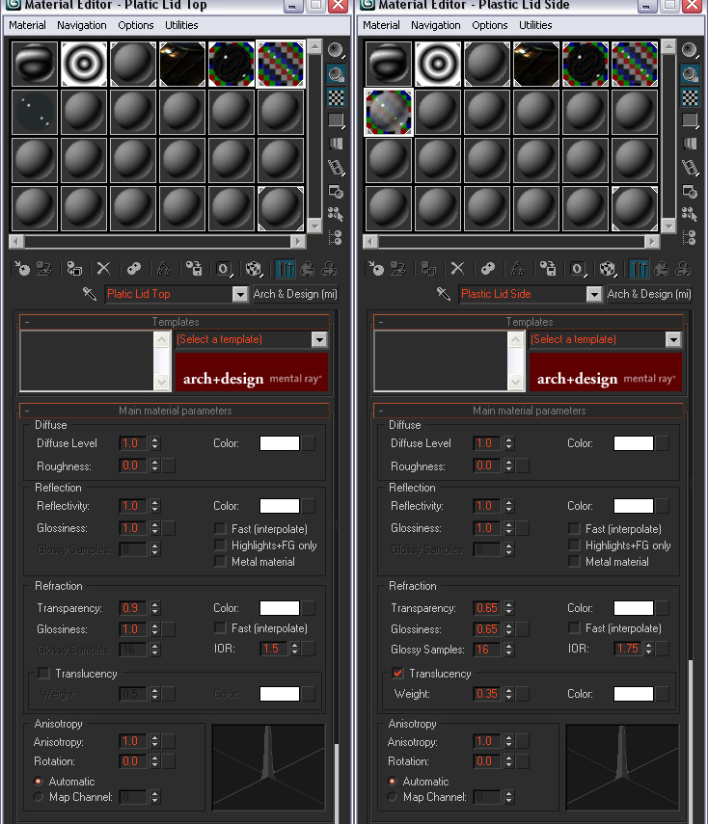
Task: Enable Translucency checkbox in Platic Lid Top
Action: (43, 674)
